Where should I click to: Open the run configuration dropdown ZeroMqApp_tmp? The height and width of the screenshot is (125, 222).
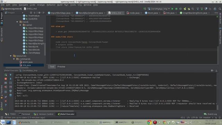(159, 9)
